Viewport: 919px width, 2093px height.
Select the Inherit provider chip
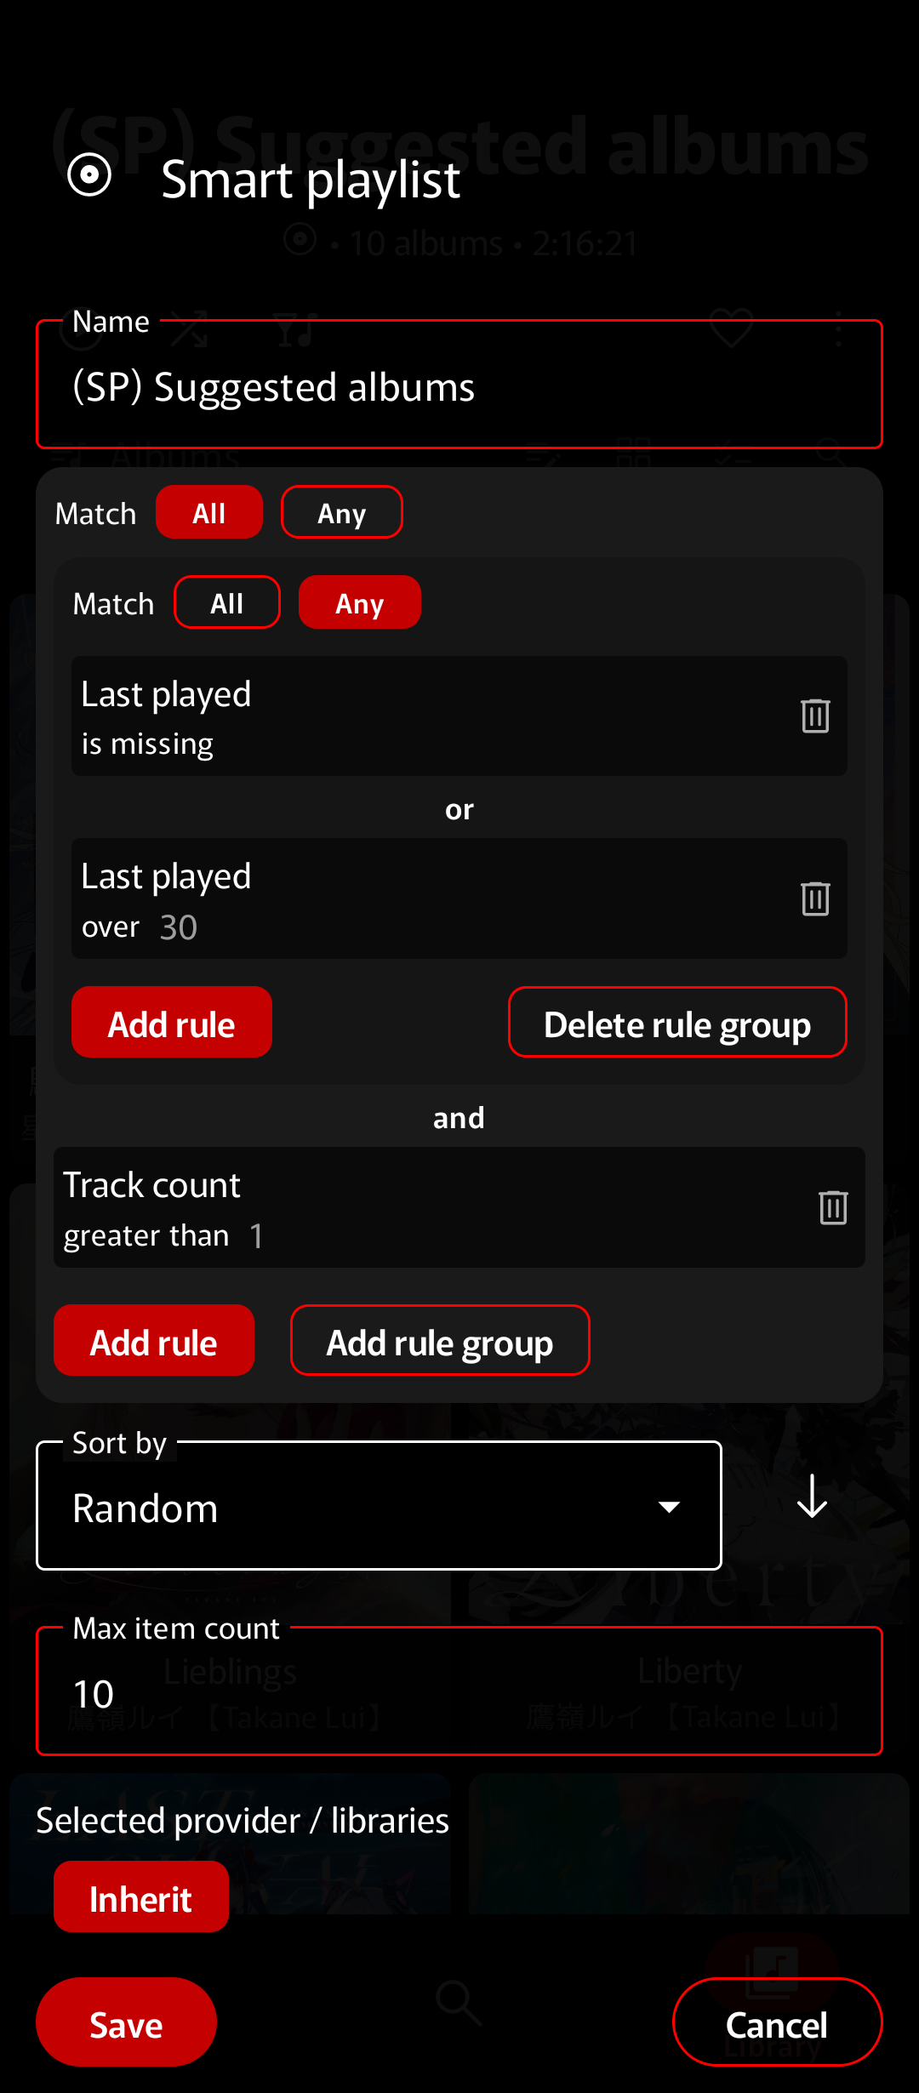pyautogui.click(x=141, y=1897)
